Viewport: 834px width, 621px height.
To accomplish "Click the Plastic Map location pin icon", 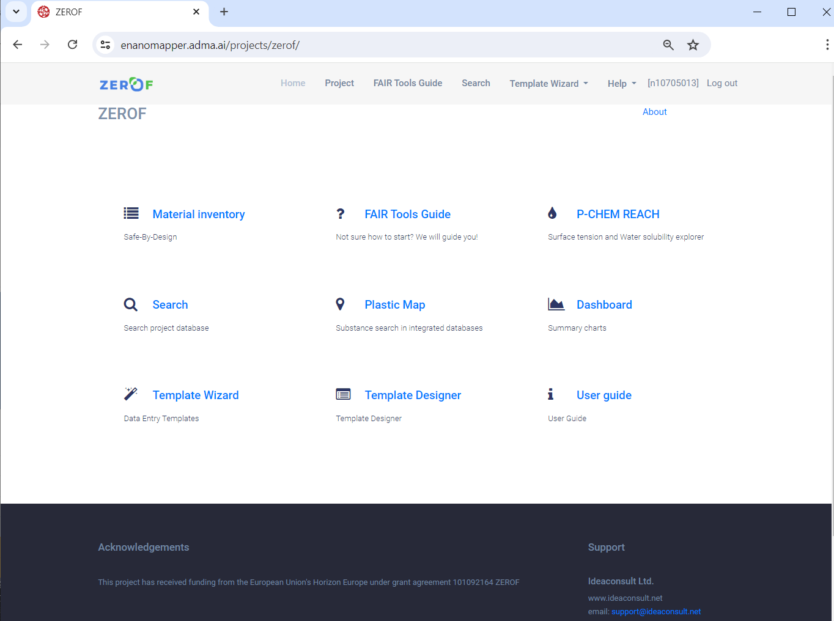I will pyautogui.click(x=341, y=304).
